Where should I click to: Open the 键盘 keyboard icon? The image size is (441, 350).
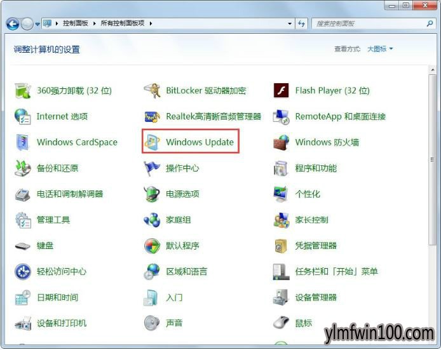[23, 246]
